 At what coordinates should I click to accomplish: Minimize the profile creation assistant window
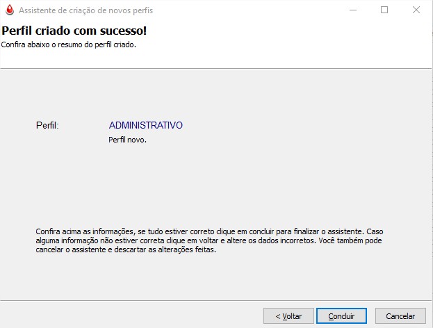353,10
